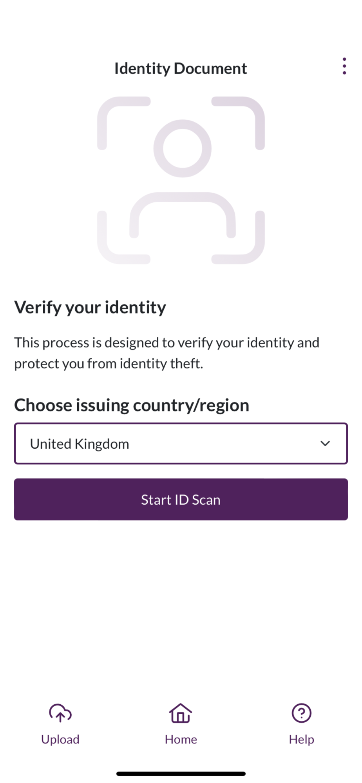
Task: Go to the Home tab label
Action: (x=181, y=739)
